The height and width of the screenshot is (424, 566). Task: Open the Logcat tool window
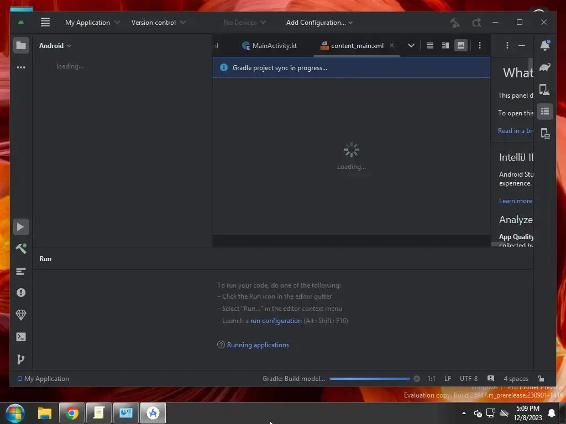21,272
